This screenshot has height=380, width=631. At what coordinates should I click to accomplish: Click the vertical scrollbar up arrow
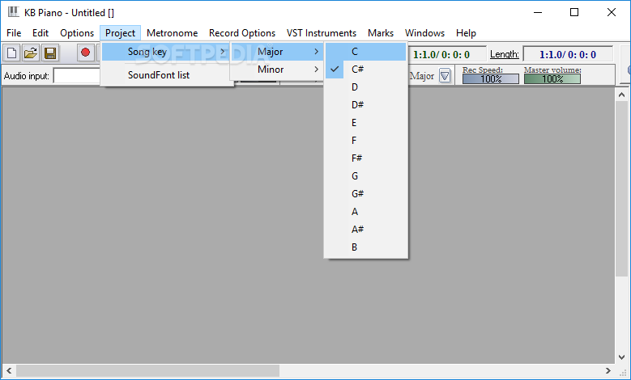pos(621,95)
